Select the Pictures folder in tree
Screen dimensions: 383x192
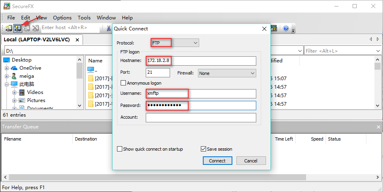click(36, 100)
